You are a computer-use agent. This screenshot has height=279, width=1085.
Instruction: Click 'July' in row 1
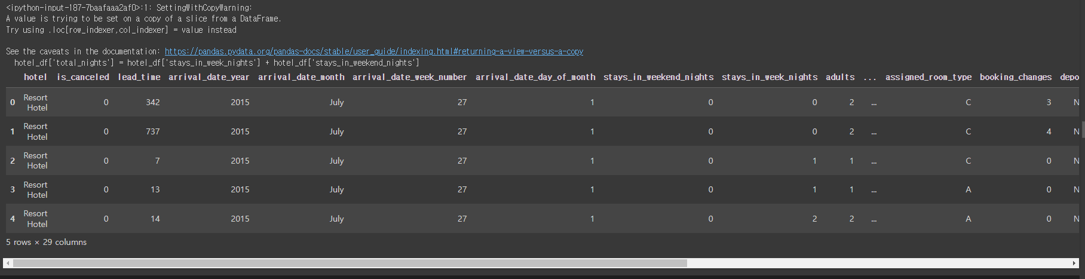tap(337, 131)
